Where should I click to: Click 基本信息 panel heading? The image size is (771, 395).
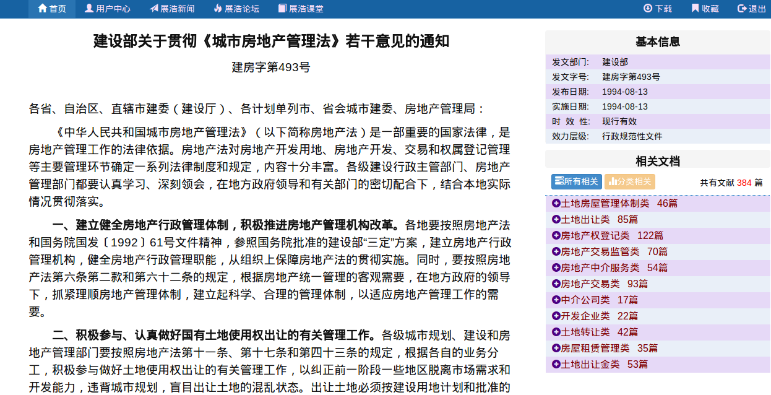[658, 42]
